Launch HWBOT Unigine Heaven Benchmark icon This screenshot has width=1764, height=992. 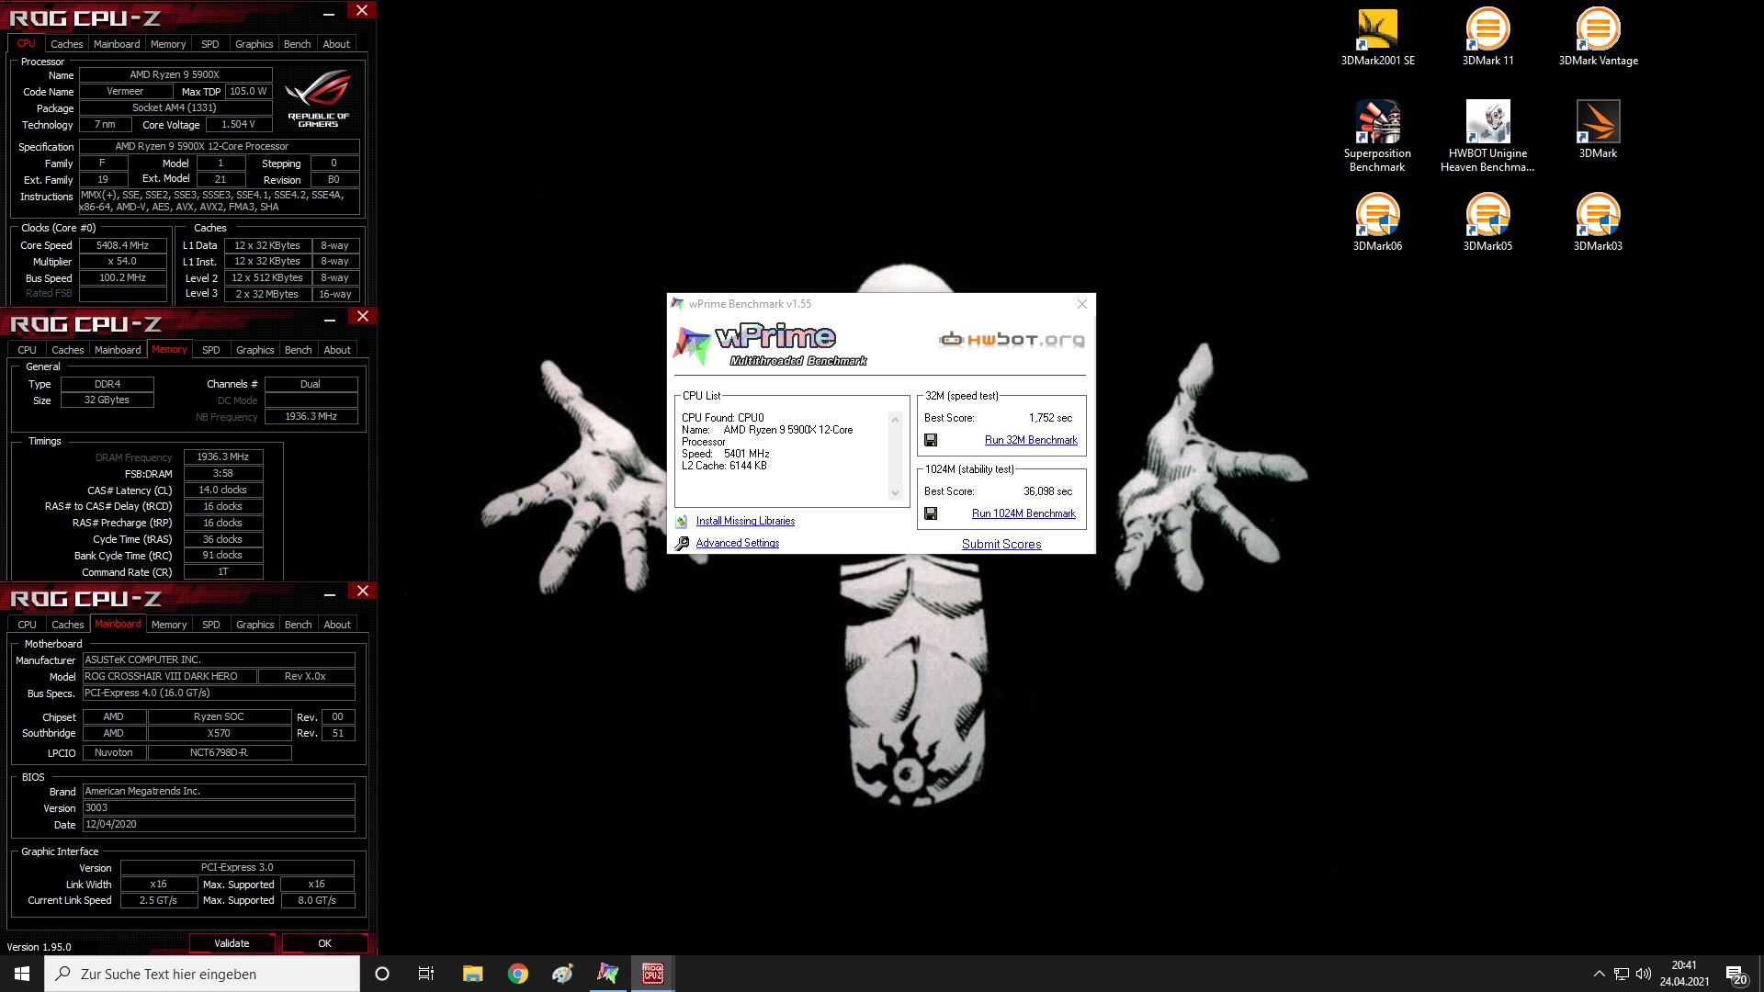(x=1487, y=136)
